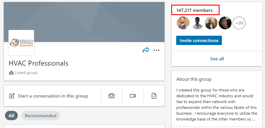Image resolution: width=265 pixels, height=128 pixels.
Task: Expand the truncated group description text
Action: 253,119
